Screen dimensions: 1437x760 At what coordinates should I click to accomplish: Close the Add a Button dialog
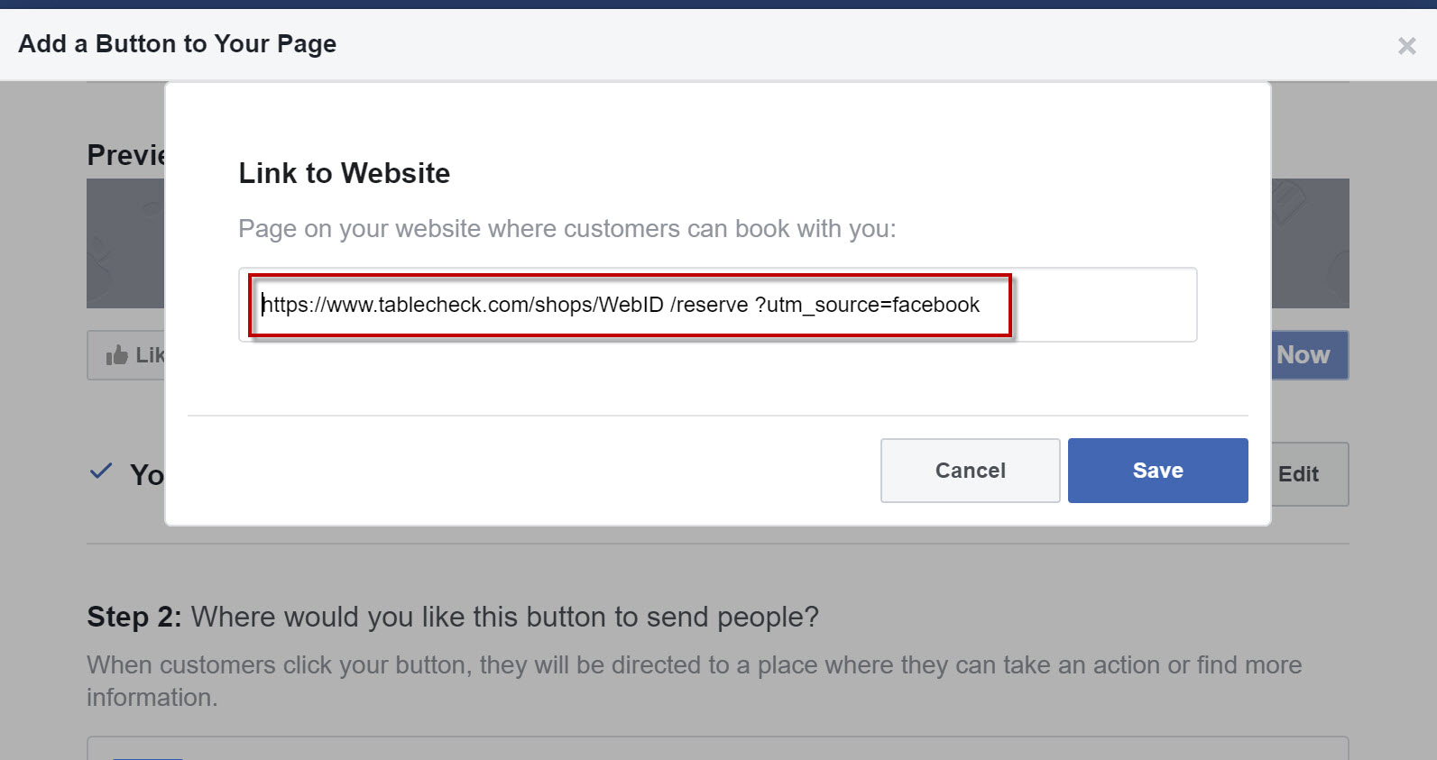tap(1406, 46)
